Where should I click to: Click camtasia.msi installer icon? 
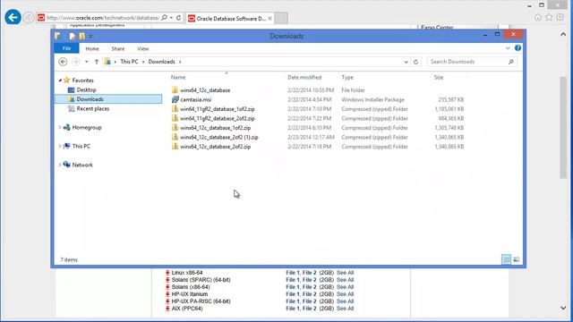pyautogui.click(x=175, y=99)
